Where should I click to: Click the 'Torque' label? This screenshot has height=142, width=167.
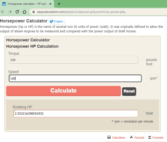click(x=14, y=54)
